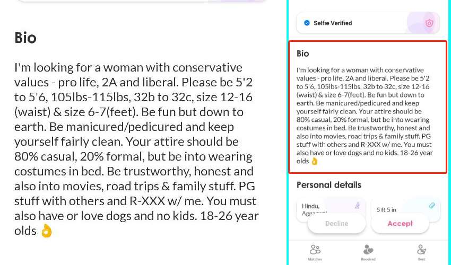Viewport: 451px width, 265px height.
Task: Click the Selfie Verified label text
Action: coord(333,23)
